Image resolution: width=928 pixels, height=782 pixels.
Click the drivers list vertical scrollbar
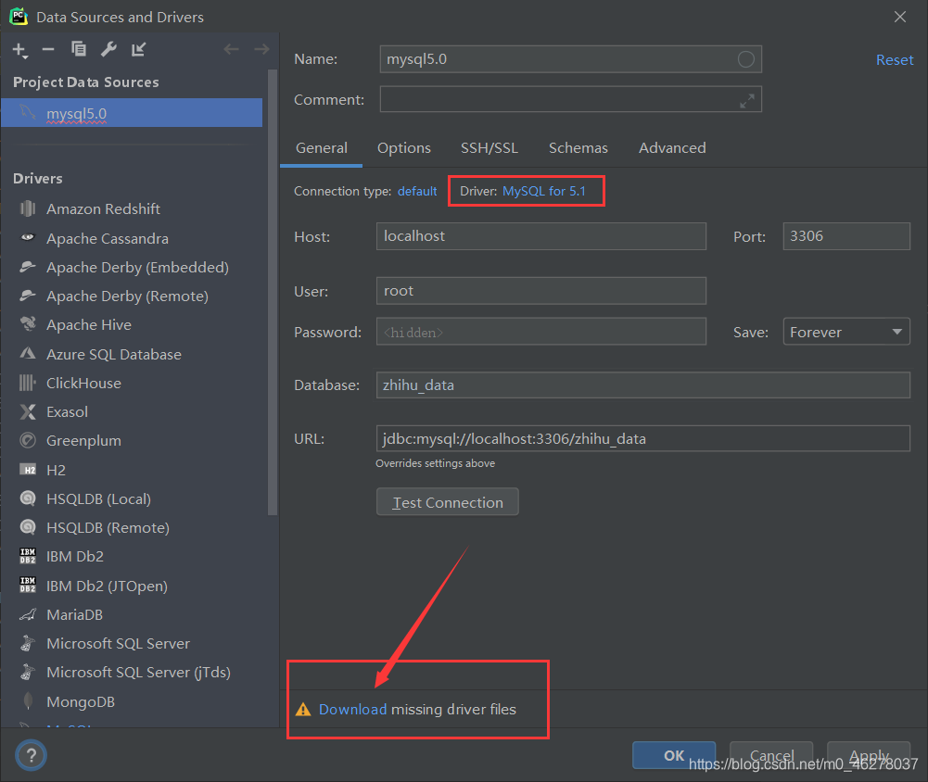(273, 293)
